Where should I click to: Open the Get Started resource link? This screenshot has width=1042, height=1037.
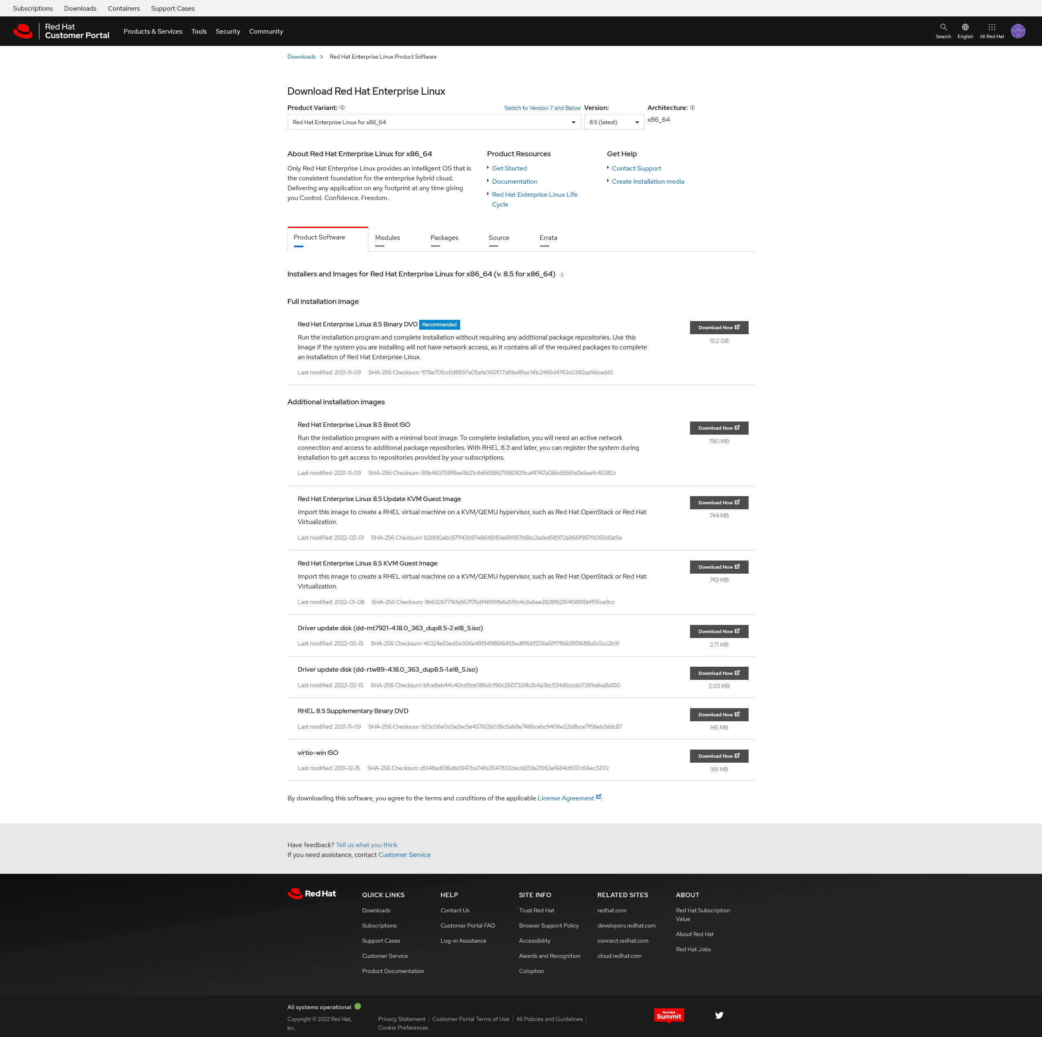coord(509,169)
